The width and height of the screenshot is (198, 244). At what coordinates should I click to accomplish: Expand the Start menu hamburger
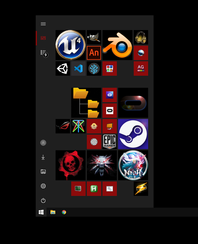pyautogui.click(x=43, y=24)
